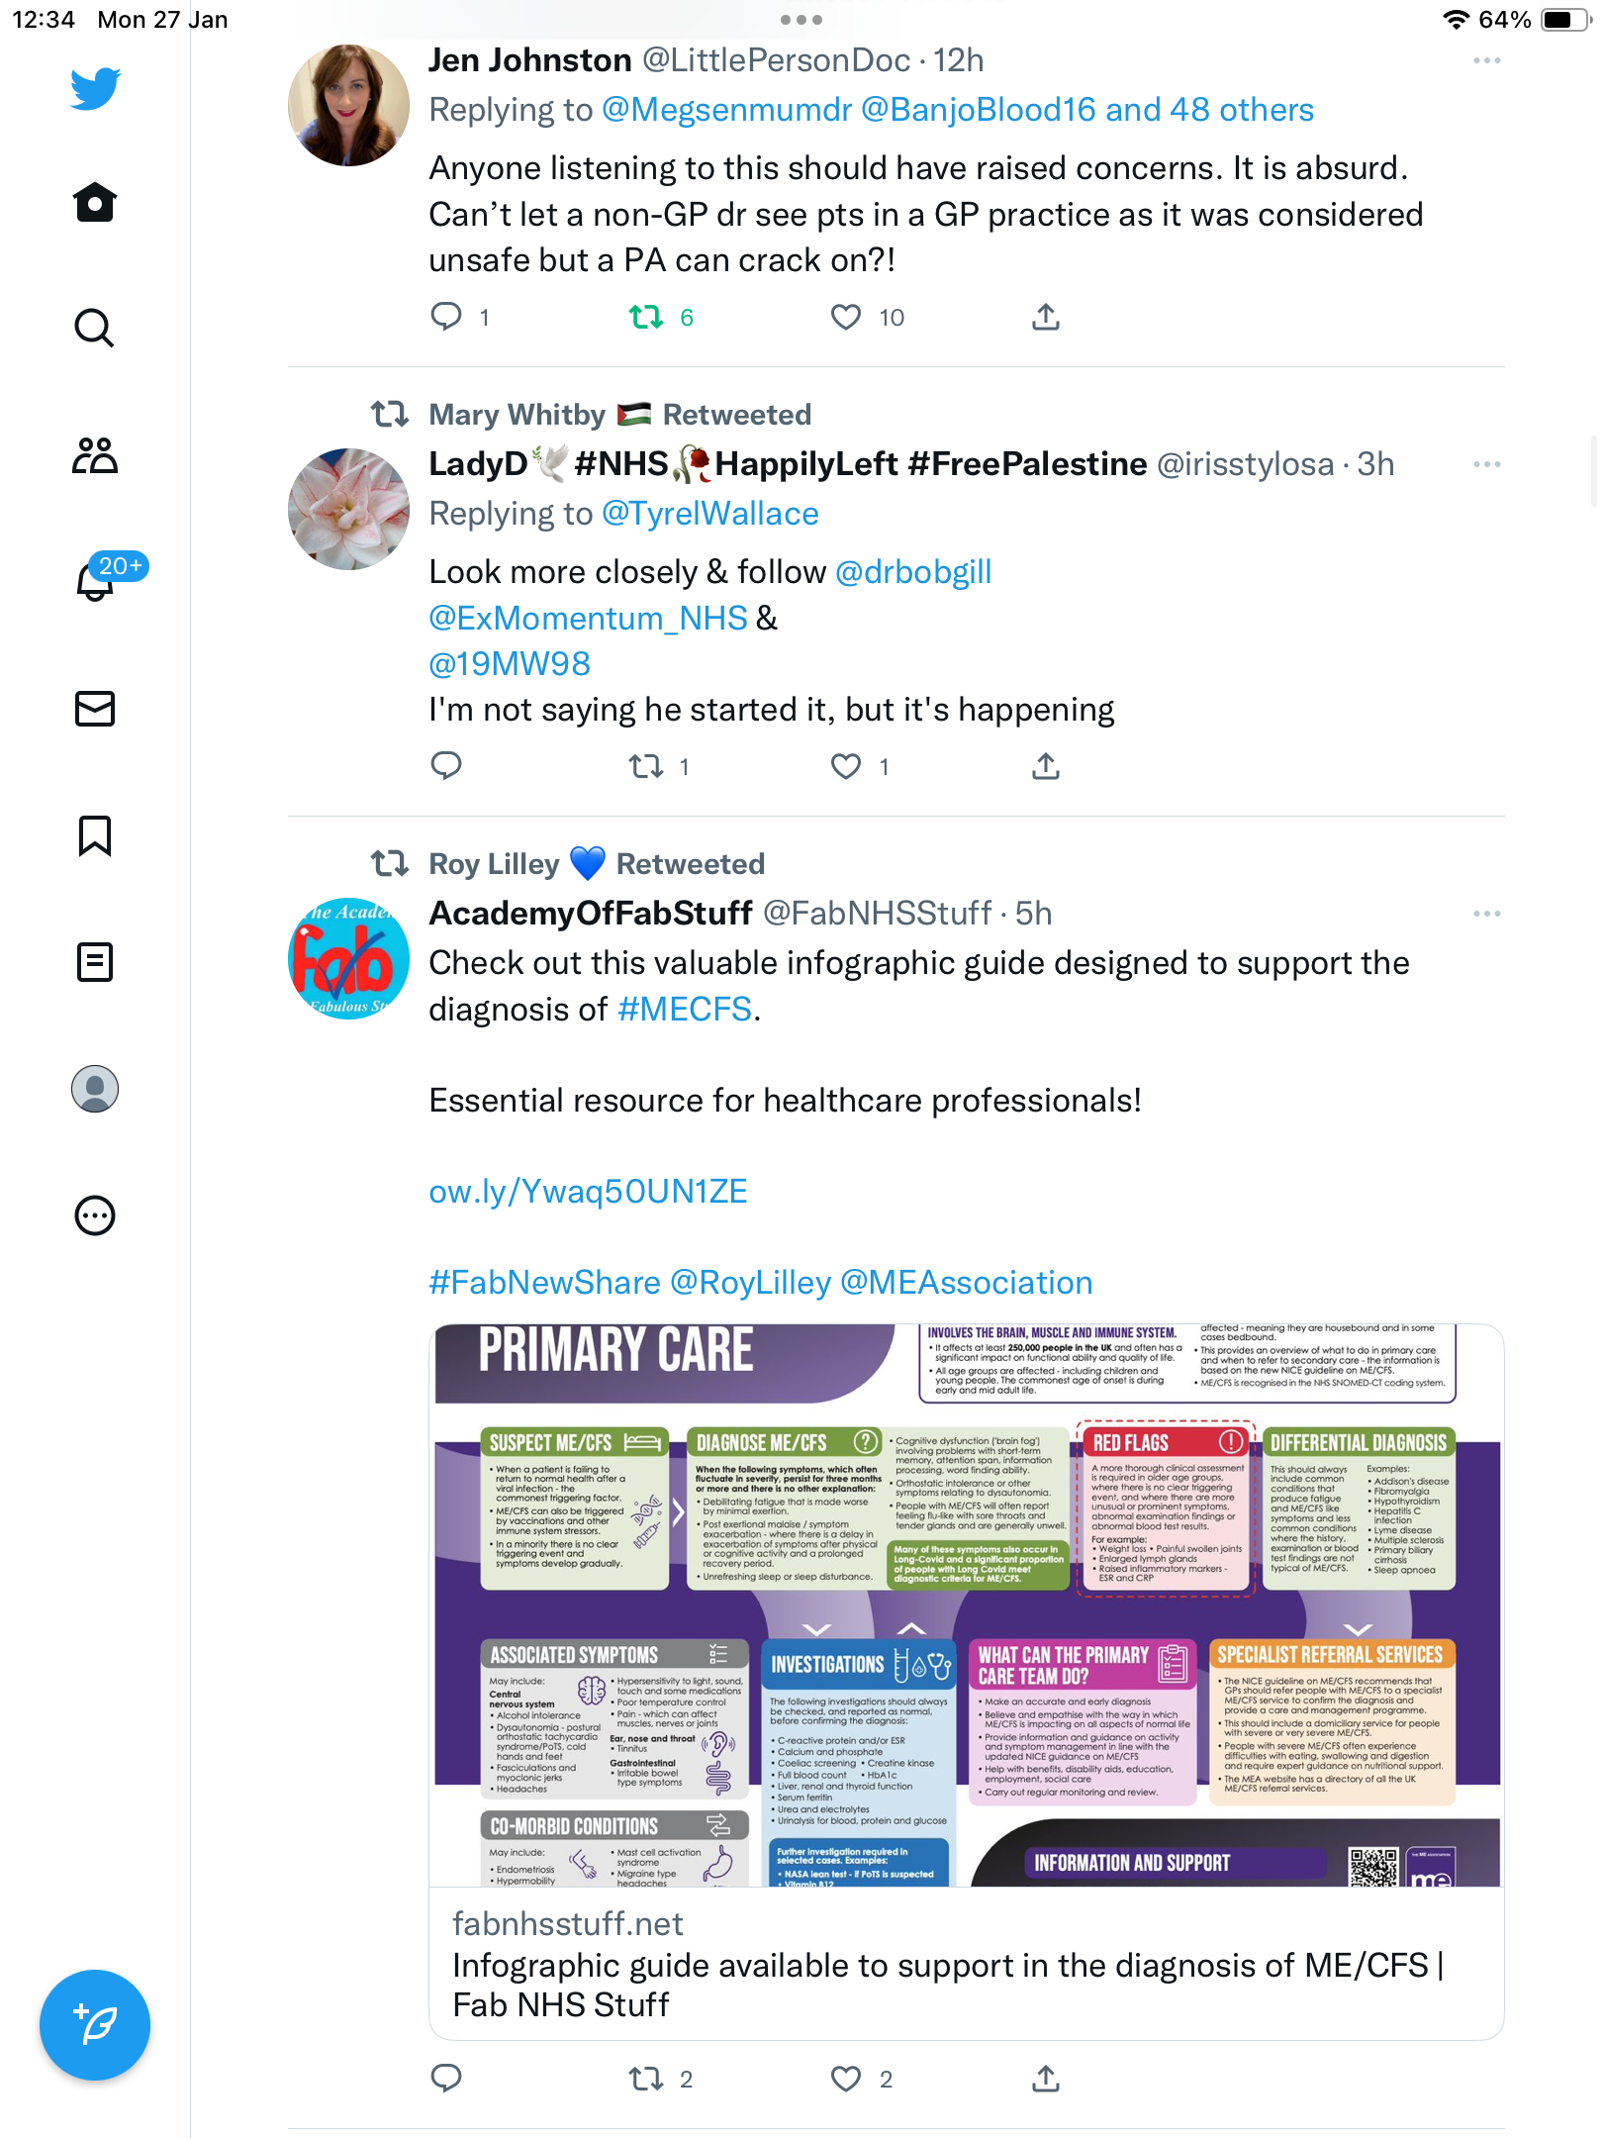Open more options on AcademyOfFabStuff tweet

[1486, 914]
